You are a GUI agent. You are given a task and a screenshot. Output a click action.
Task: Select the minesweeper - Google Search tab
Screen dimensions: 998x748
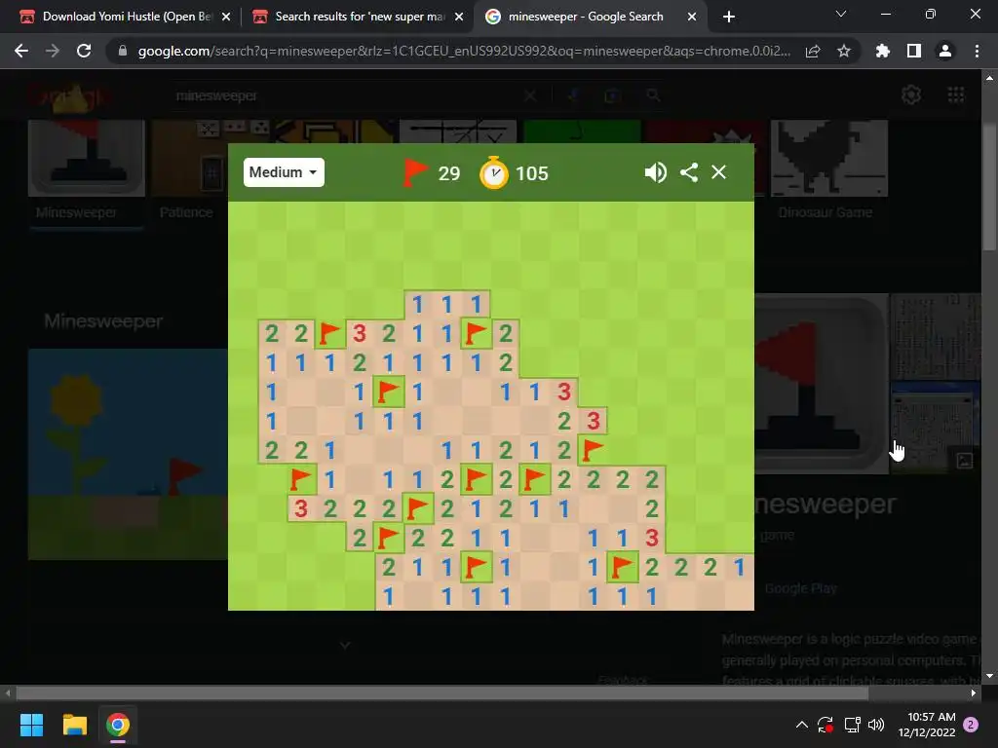pos(584,17)
